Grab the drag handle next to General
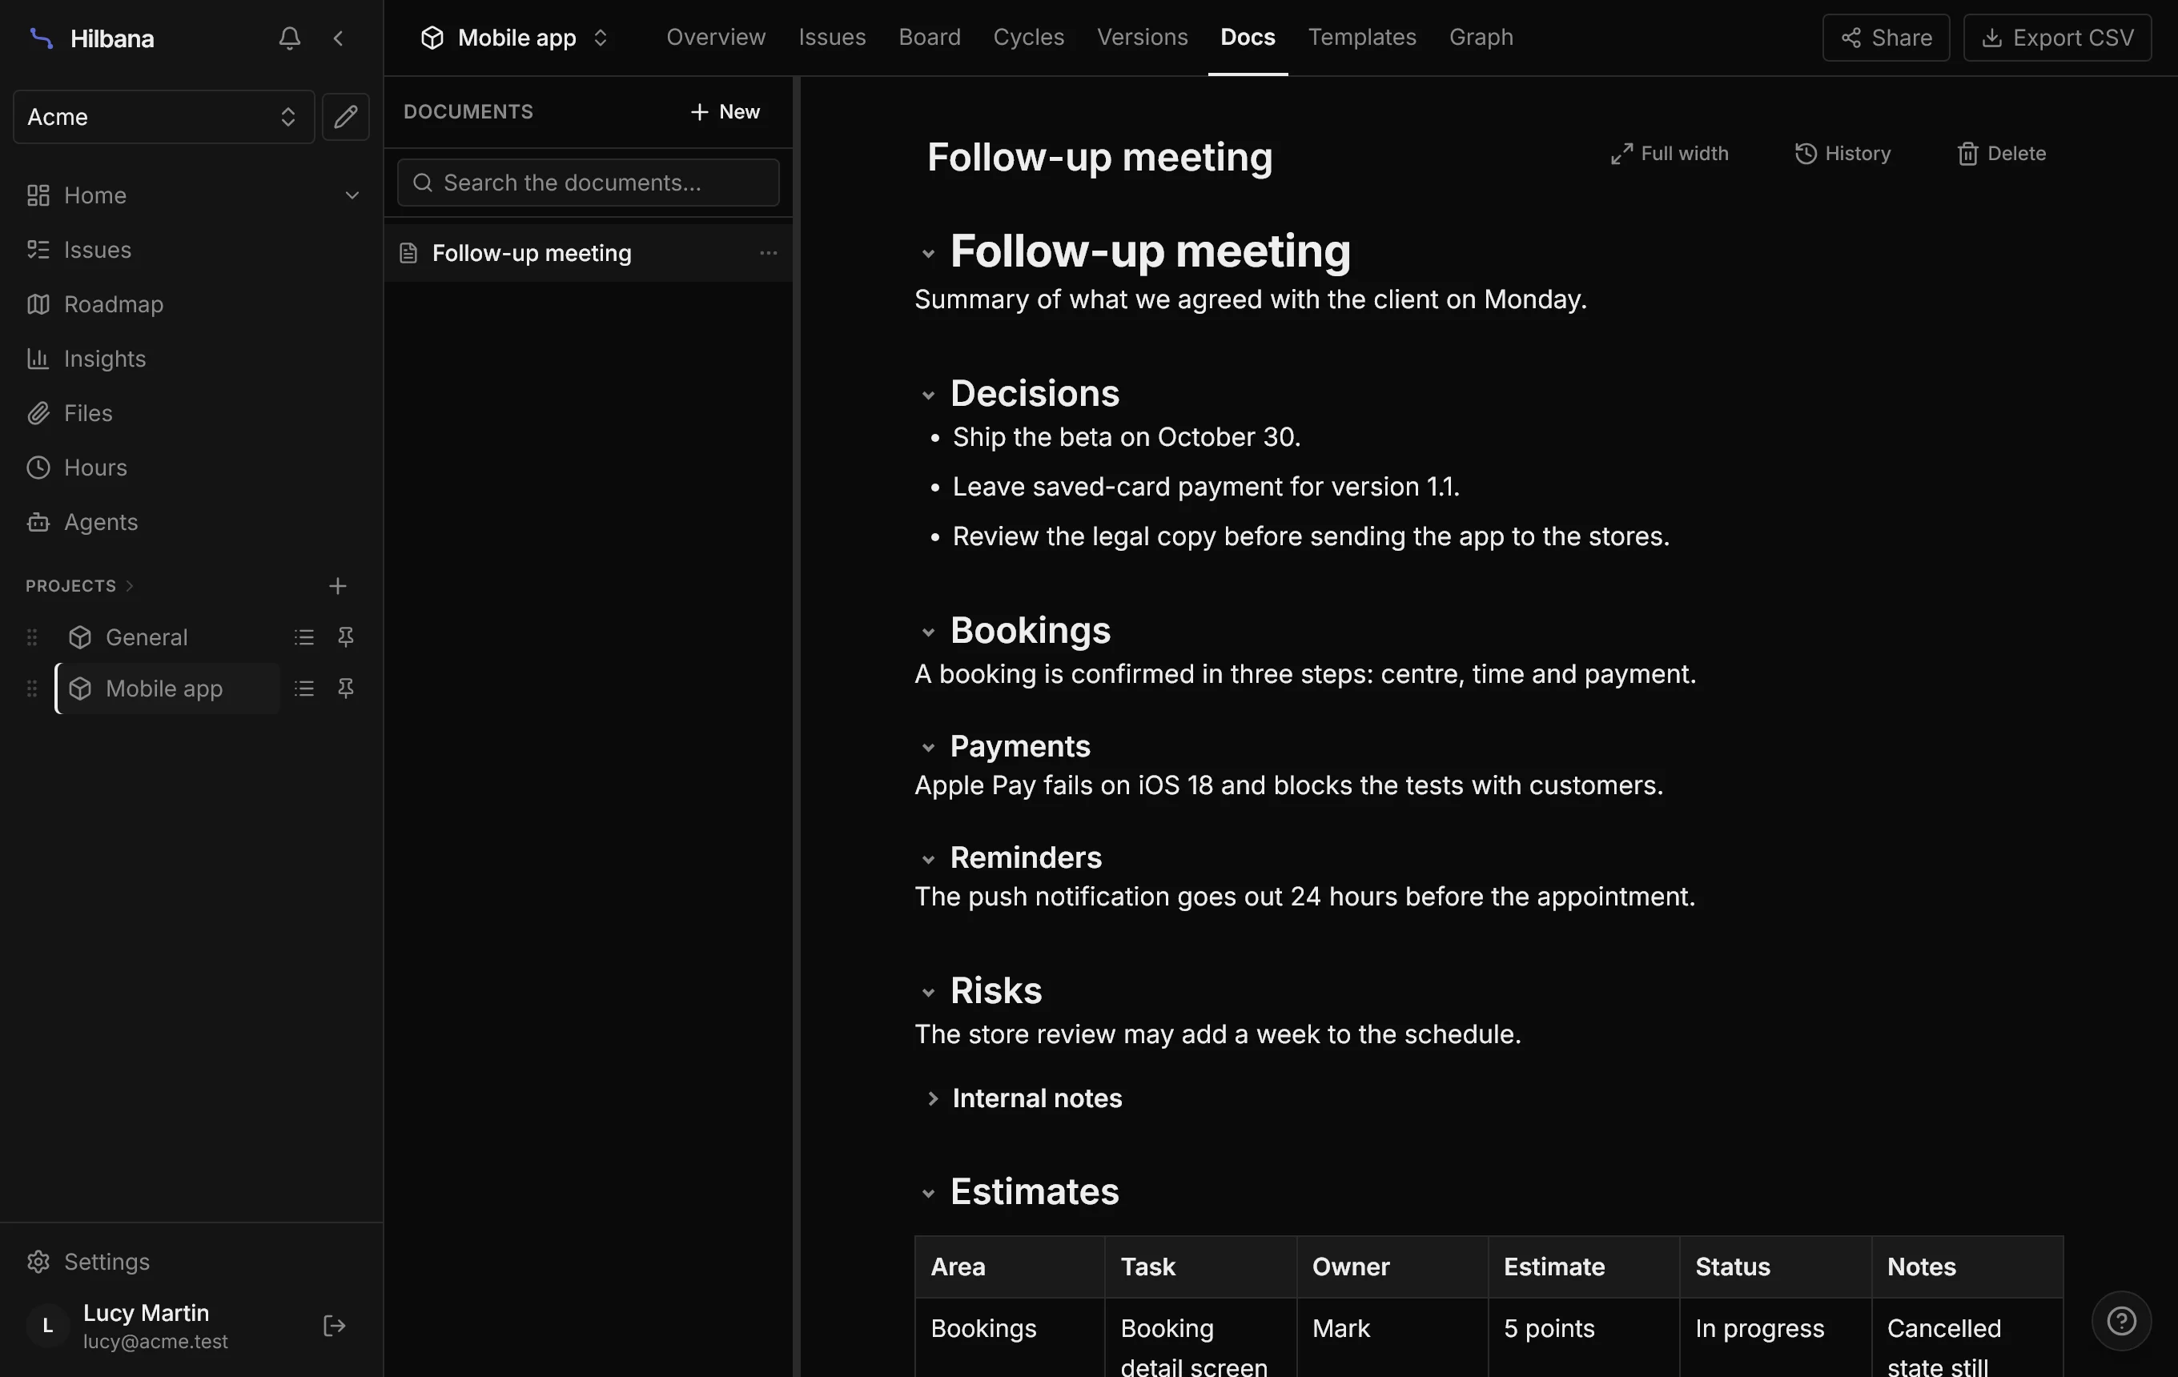 [32, 637]
